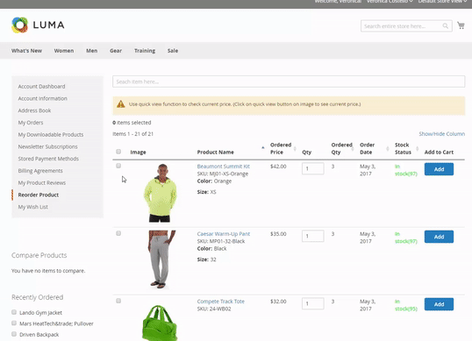Image resolution: width=472 pixels, height=341 pixels.
Task: Open the Default Store View dropdown
Action: point(442,2)
